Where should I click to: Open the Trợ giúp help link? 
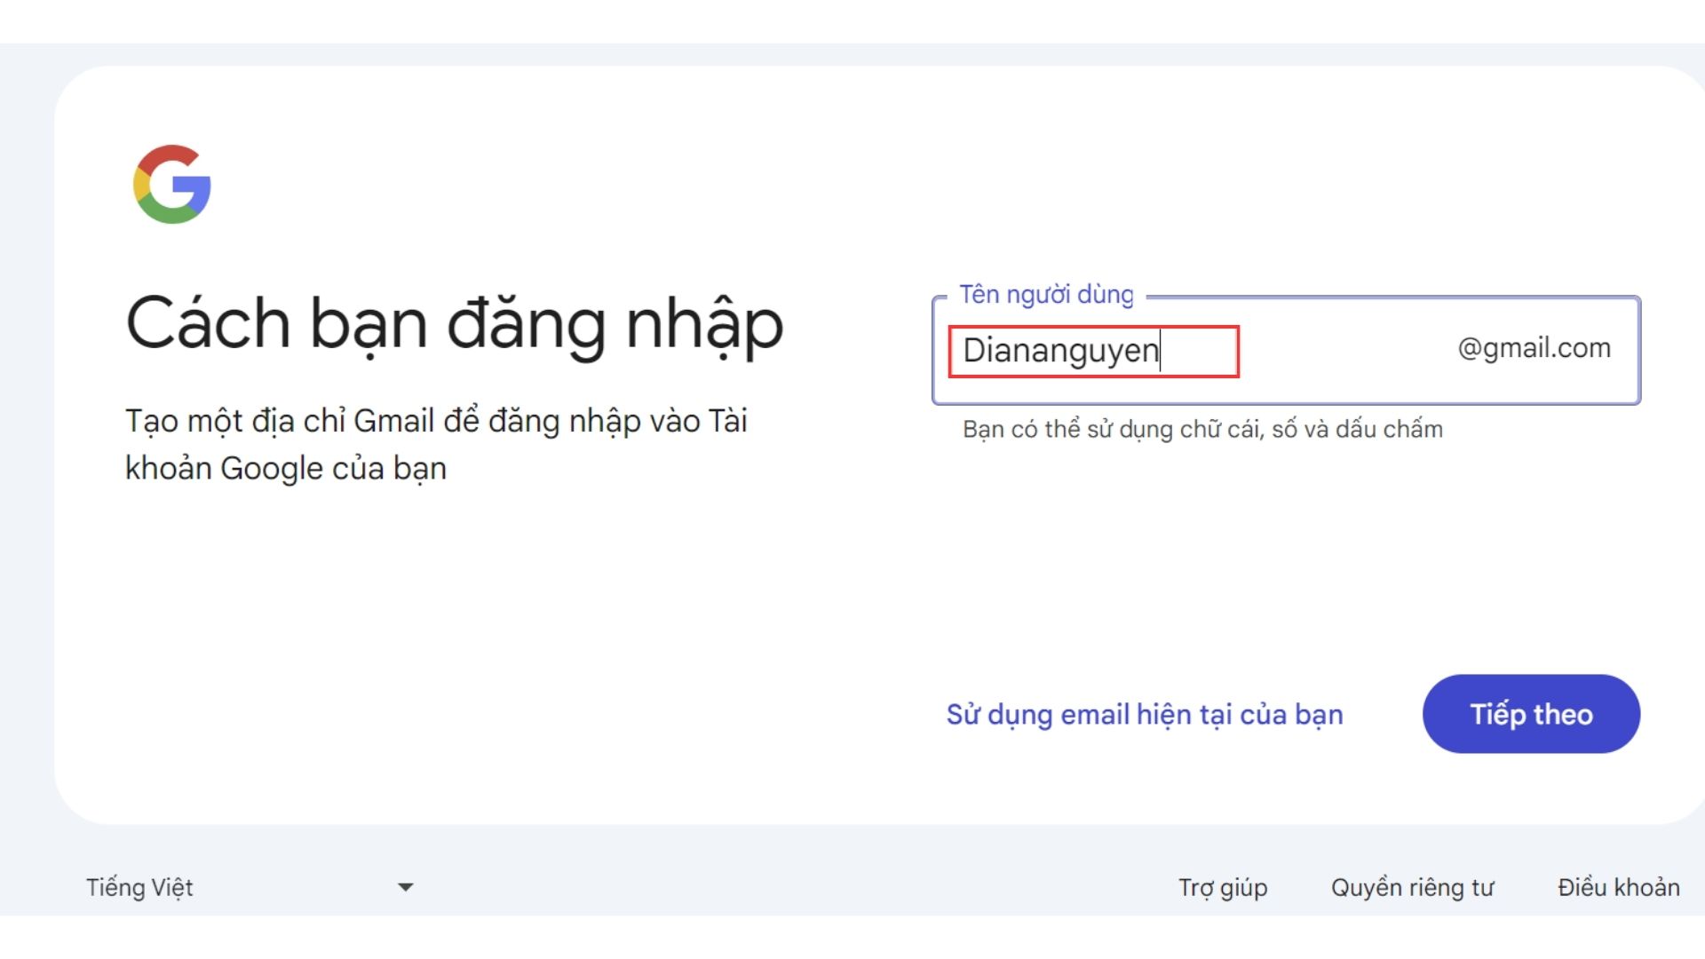[x=1223, y=888]
